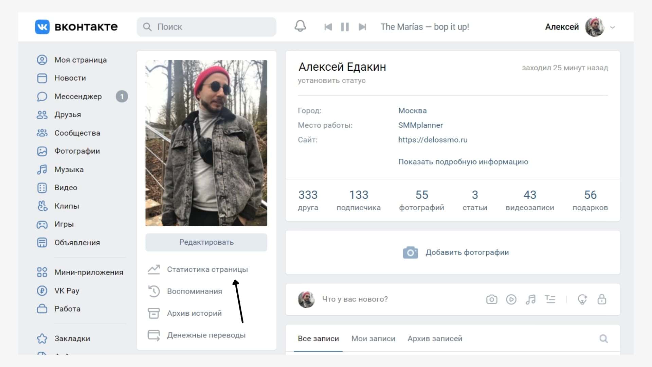Click the Музыка note icon

pos(42,170)
